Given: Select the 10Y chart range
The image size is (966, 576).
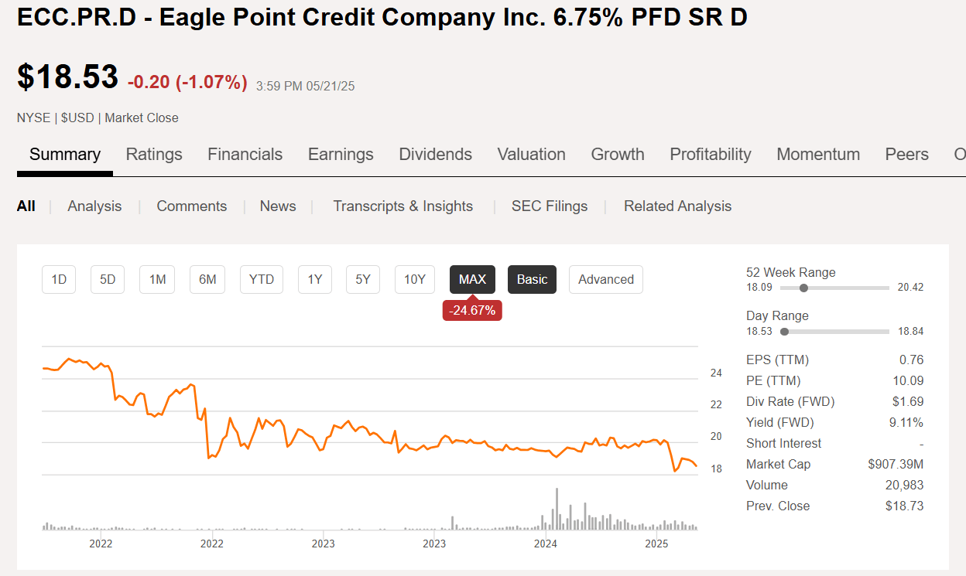Looking at the screenshot, I should click(414, 279).
